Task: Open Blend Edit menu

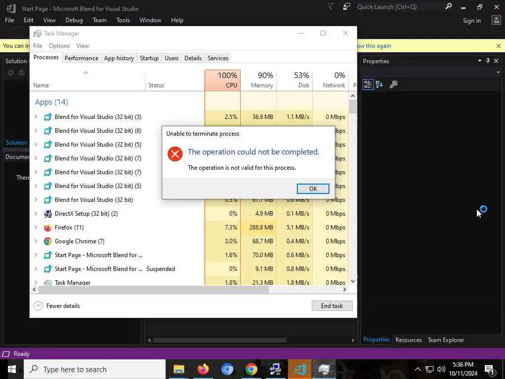Action: [28, 20]
